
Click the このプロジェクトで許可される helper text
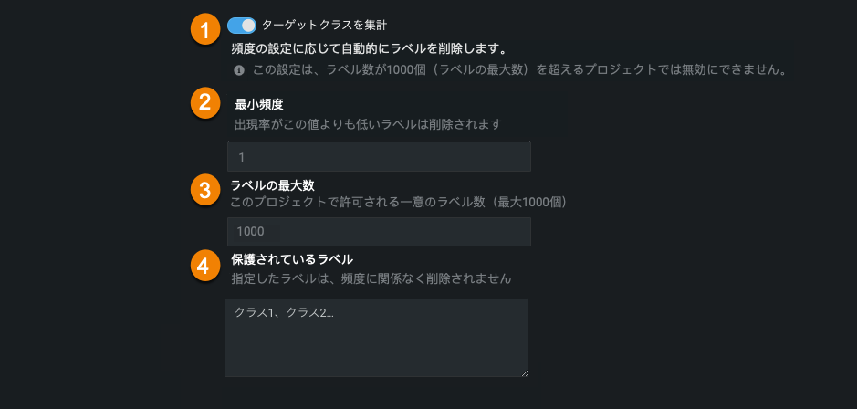point(398,201)
